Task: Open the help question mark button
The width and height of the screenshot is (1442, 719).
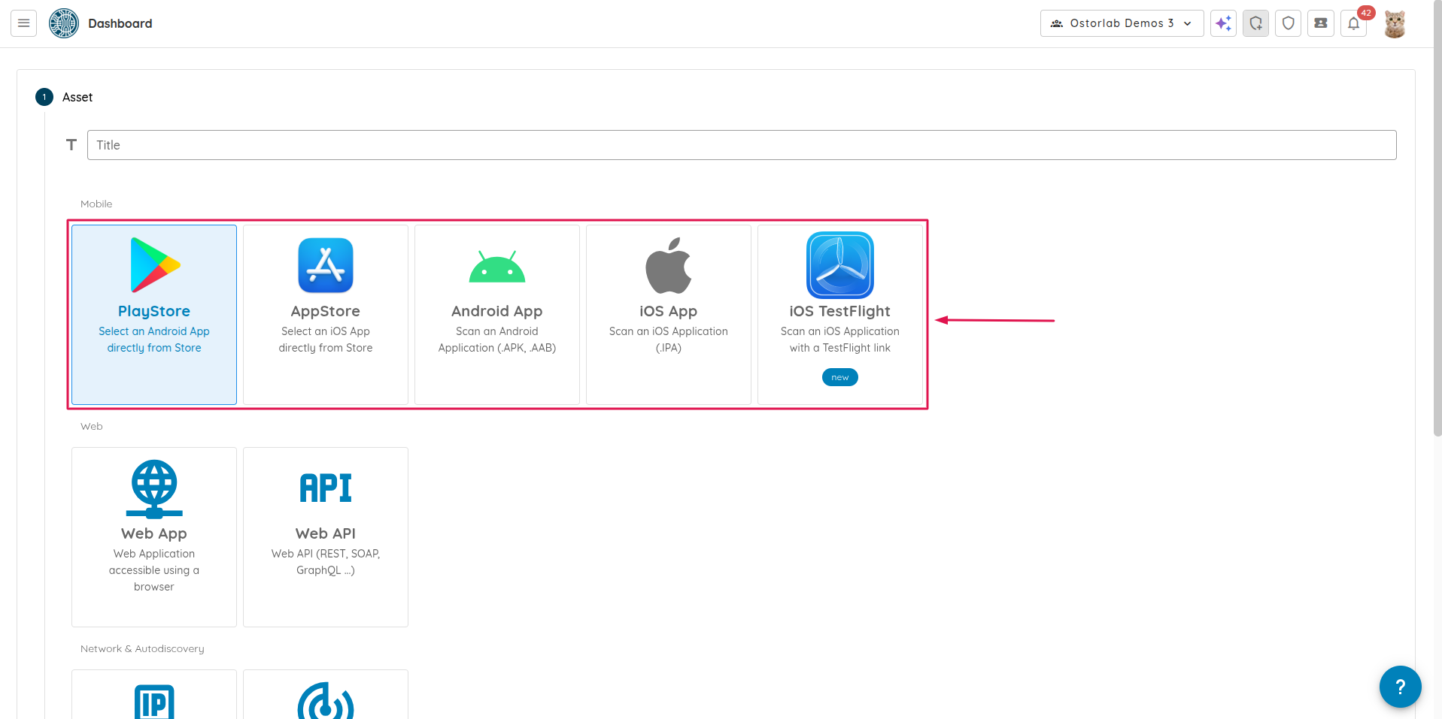Action: click(x=1400, y=686)
